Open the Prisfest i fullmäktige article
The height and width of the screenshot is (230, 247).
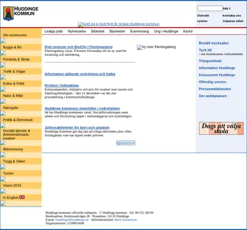tap(62, 85)
